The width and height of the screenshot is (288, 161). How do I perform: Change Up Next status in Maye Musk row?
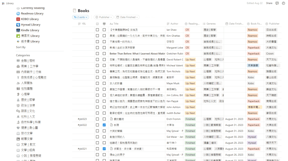(190, 83)
